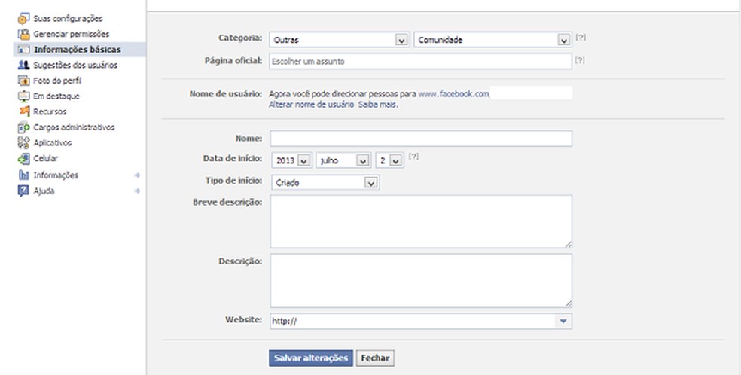Click the Descrição text area
Screen dimensions: 741x375
(421, 281)
